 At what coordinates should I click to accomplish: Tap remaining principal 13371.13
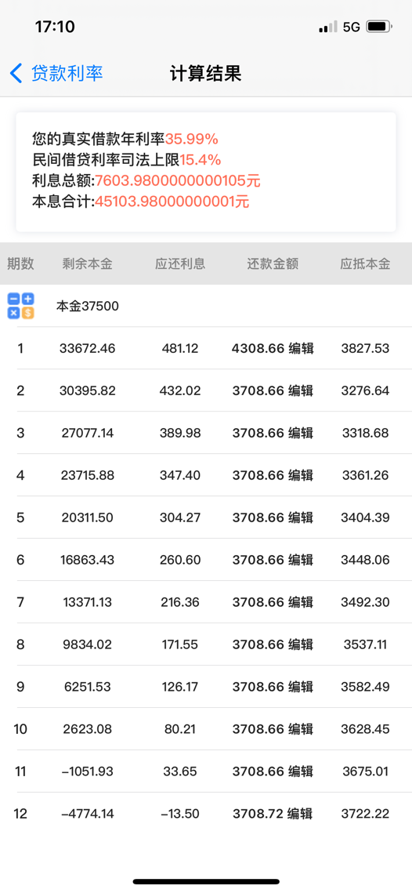coord(87,602)
